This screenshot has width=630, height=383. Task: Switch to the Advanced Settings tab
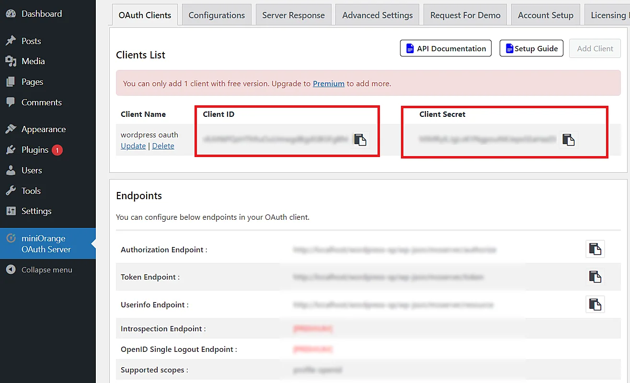point(377,15)
